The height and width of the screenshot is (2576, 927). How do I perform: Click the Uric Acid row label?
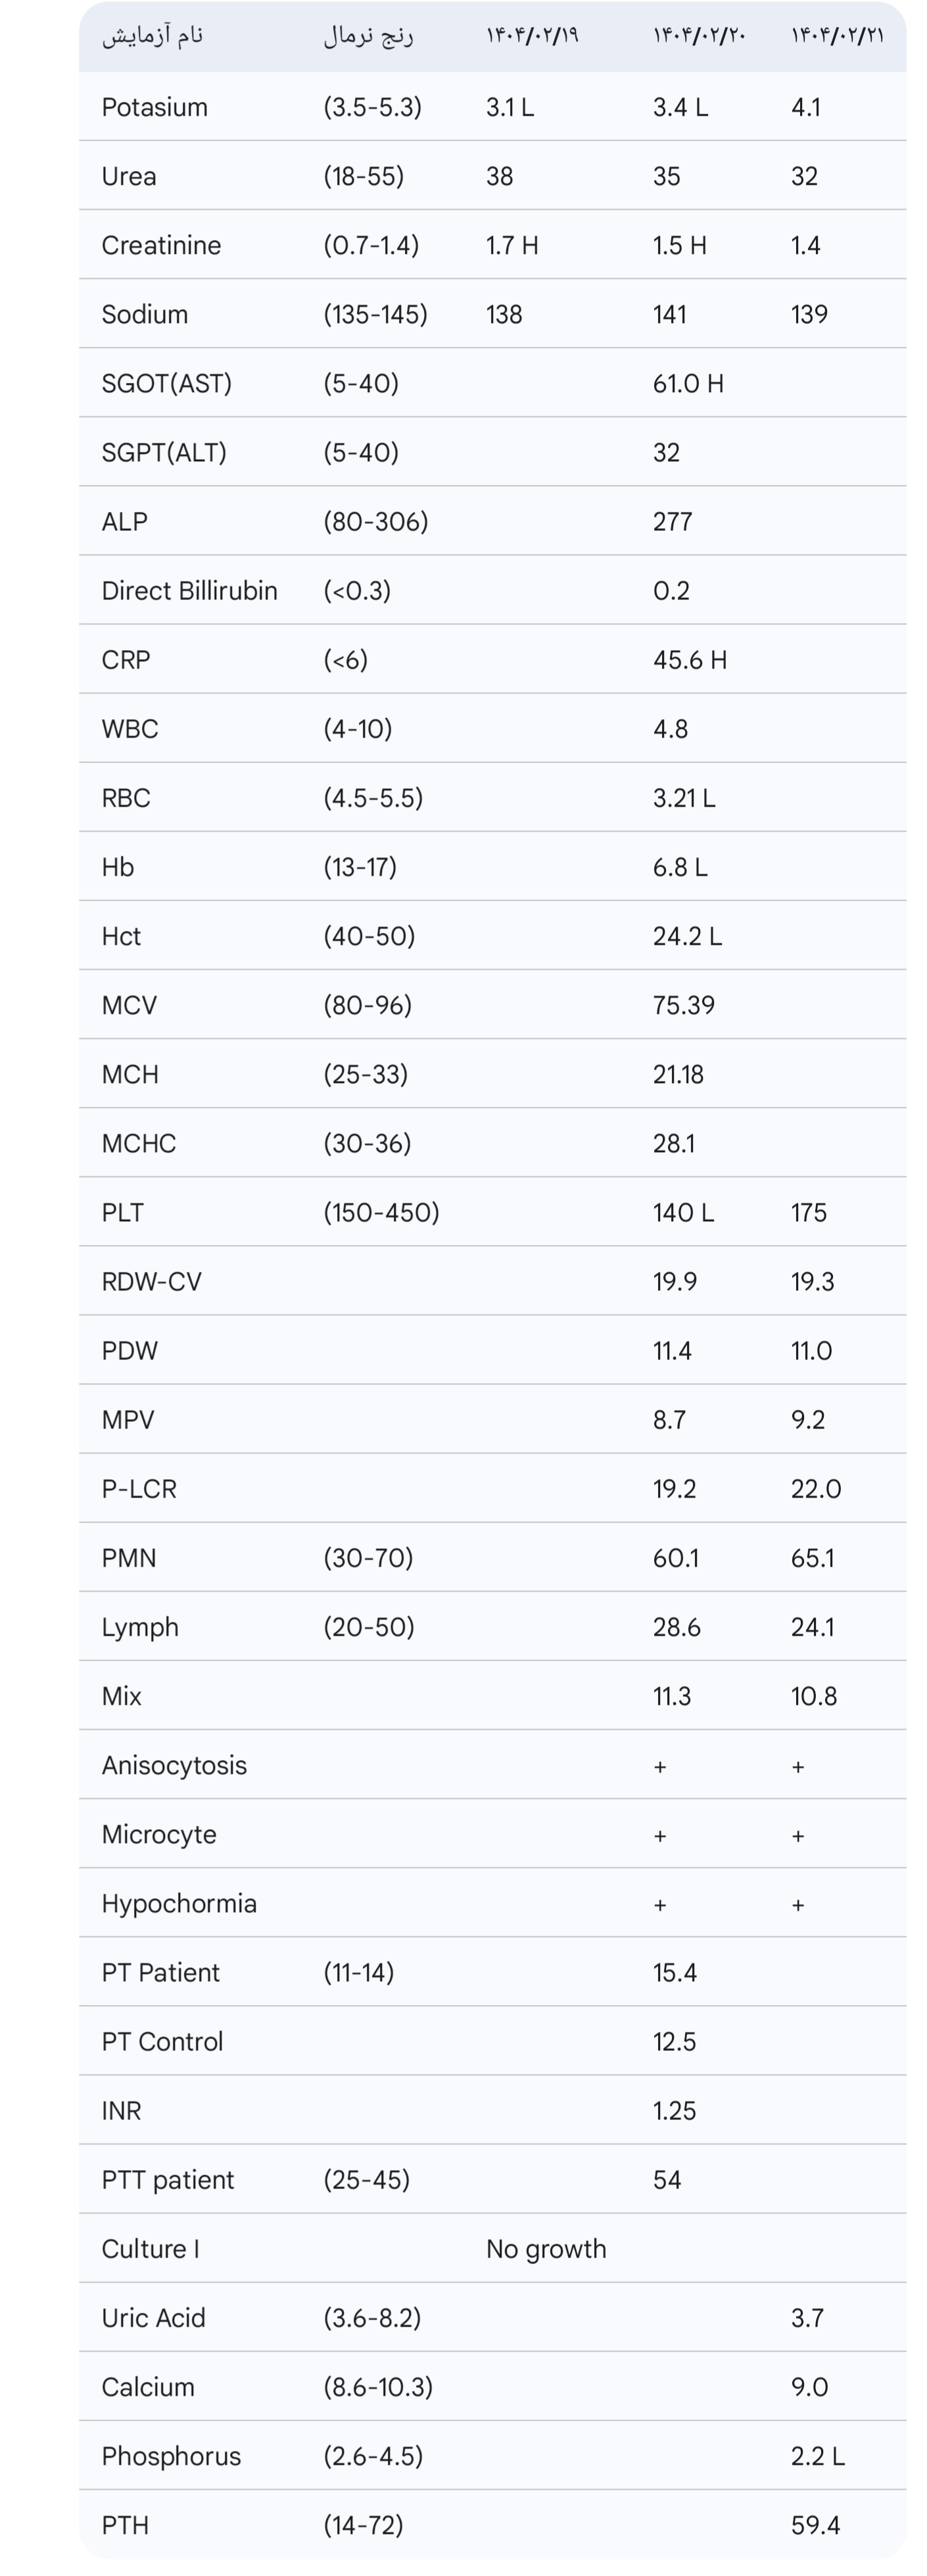click(x=154, y=2318)
